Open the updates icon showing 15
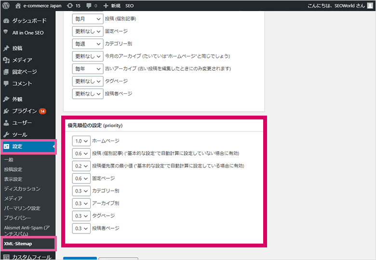The height and width of the screenshot is (260, 376). 70,5
